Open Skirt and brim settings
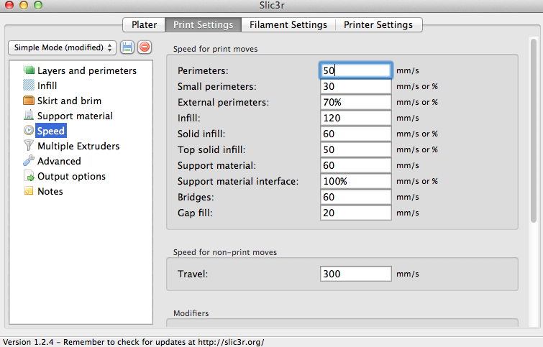Viewport: 543px width, 347px height. click(69, 101)
